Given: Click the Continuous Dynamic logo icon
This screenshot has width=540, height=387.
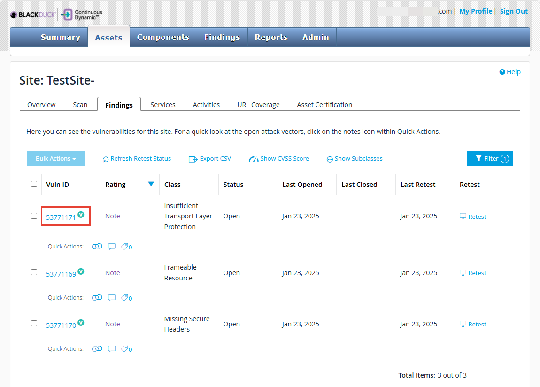Looking at the screenshot, I should (x=67, y=15).
